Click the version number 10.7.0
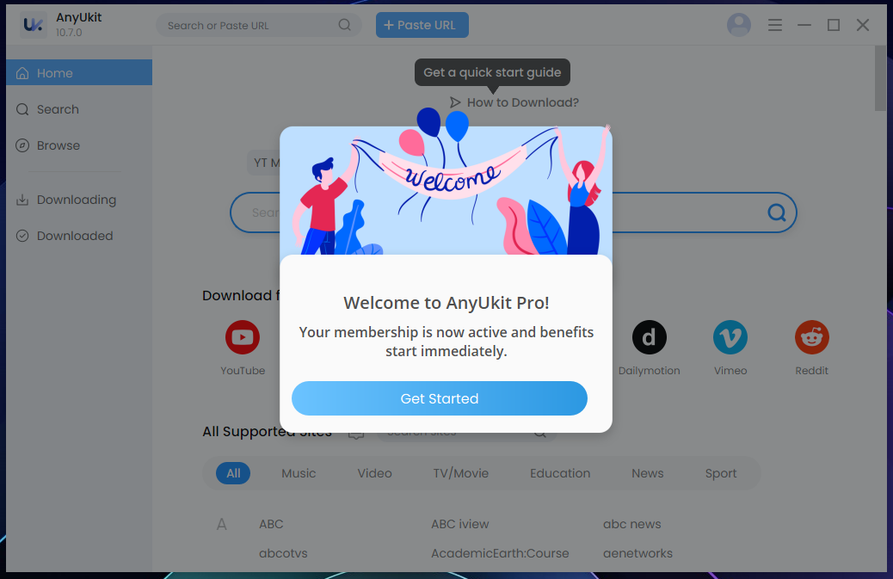This screenshot has width=893, height=579. pyautogui.click(x=69, y=33)
